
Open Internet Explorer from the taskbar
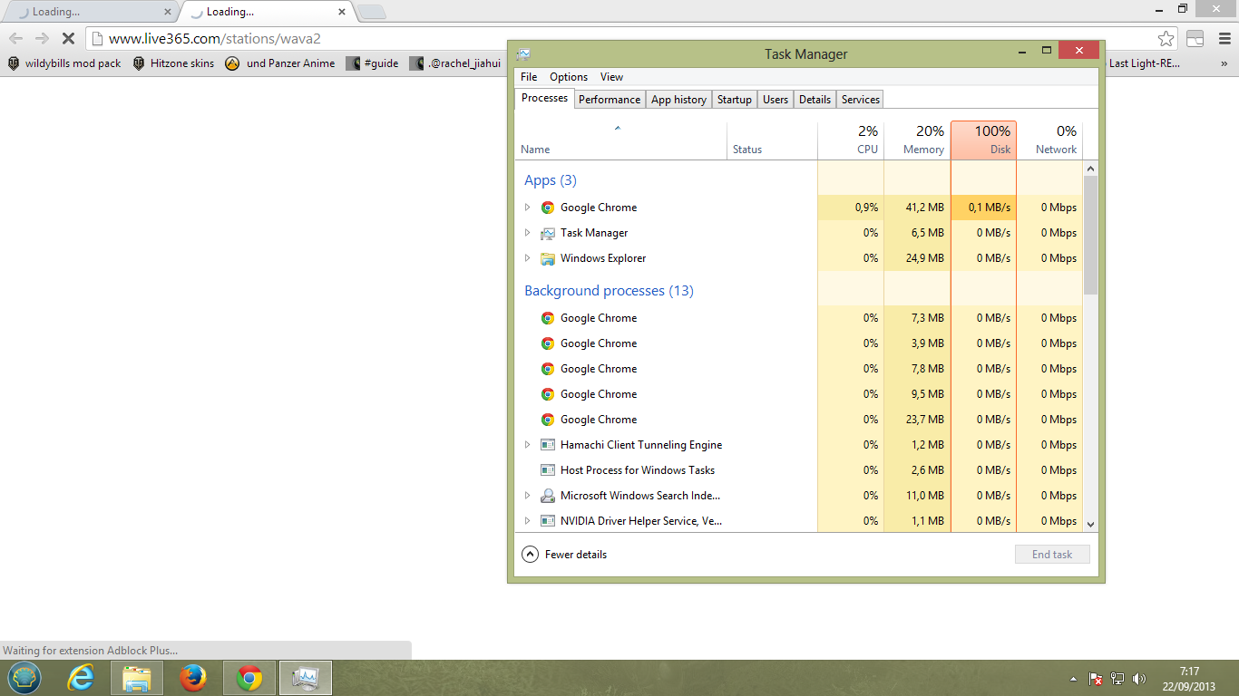(82, 678)
